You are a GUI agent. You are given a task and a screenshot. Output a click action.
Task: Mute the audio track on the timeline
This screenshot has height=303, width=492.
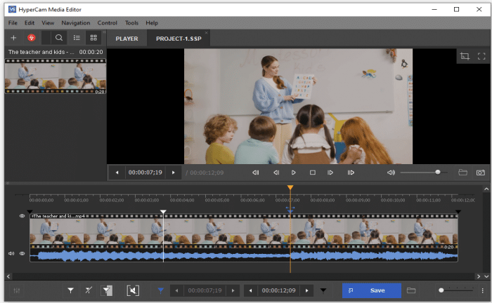pos(11,253)
